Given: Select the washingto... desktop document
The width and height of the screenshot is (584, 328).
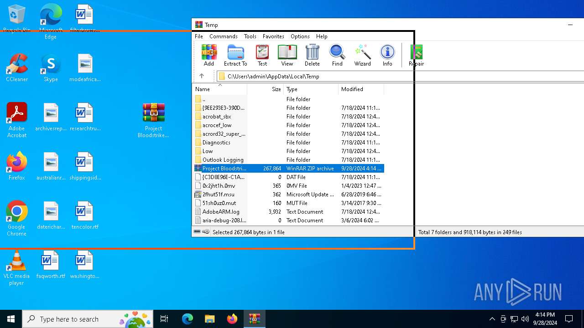Looking at the screenshot, I should [85, 265].
